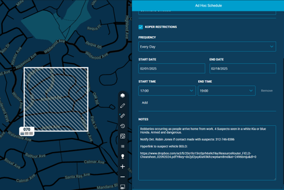Uncheck the Koper Restrictions checkbox

140,27
